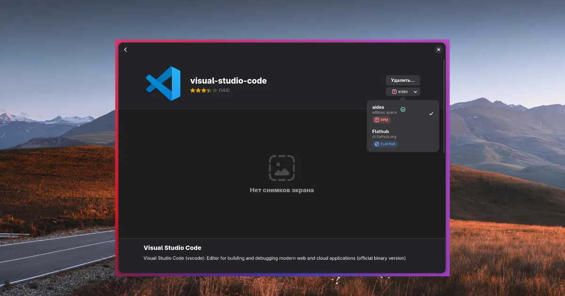Screen dimensions: 565x296
Task: Click the red RPM package badge
Action: (x=382, y=120)
